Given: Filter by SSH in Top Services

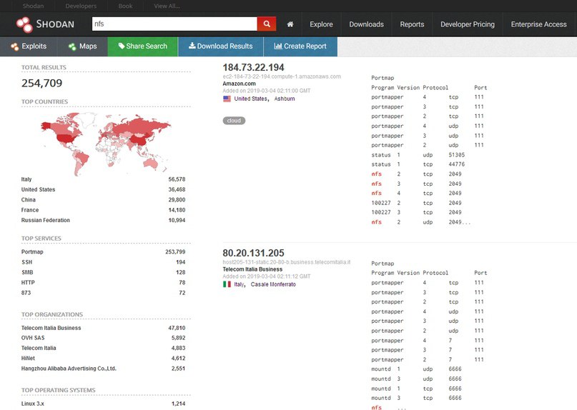Looking at the screenshot, I should [x=27, y=262].
